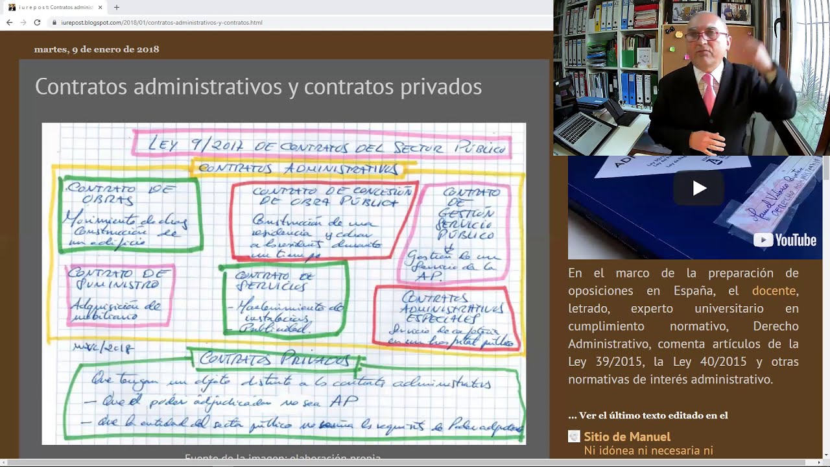Reload the page with the refresh icon
This screenshot has height=467, width=830.
point(37,22)
